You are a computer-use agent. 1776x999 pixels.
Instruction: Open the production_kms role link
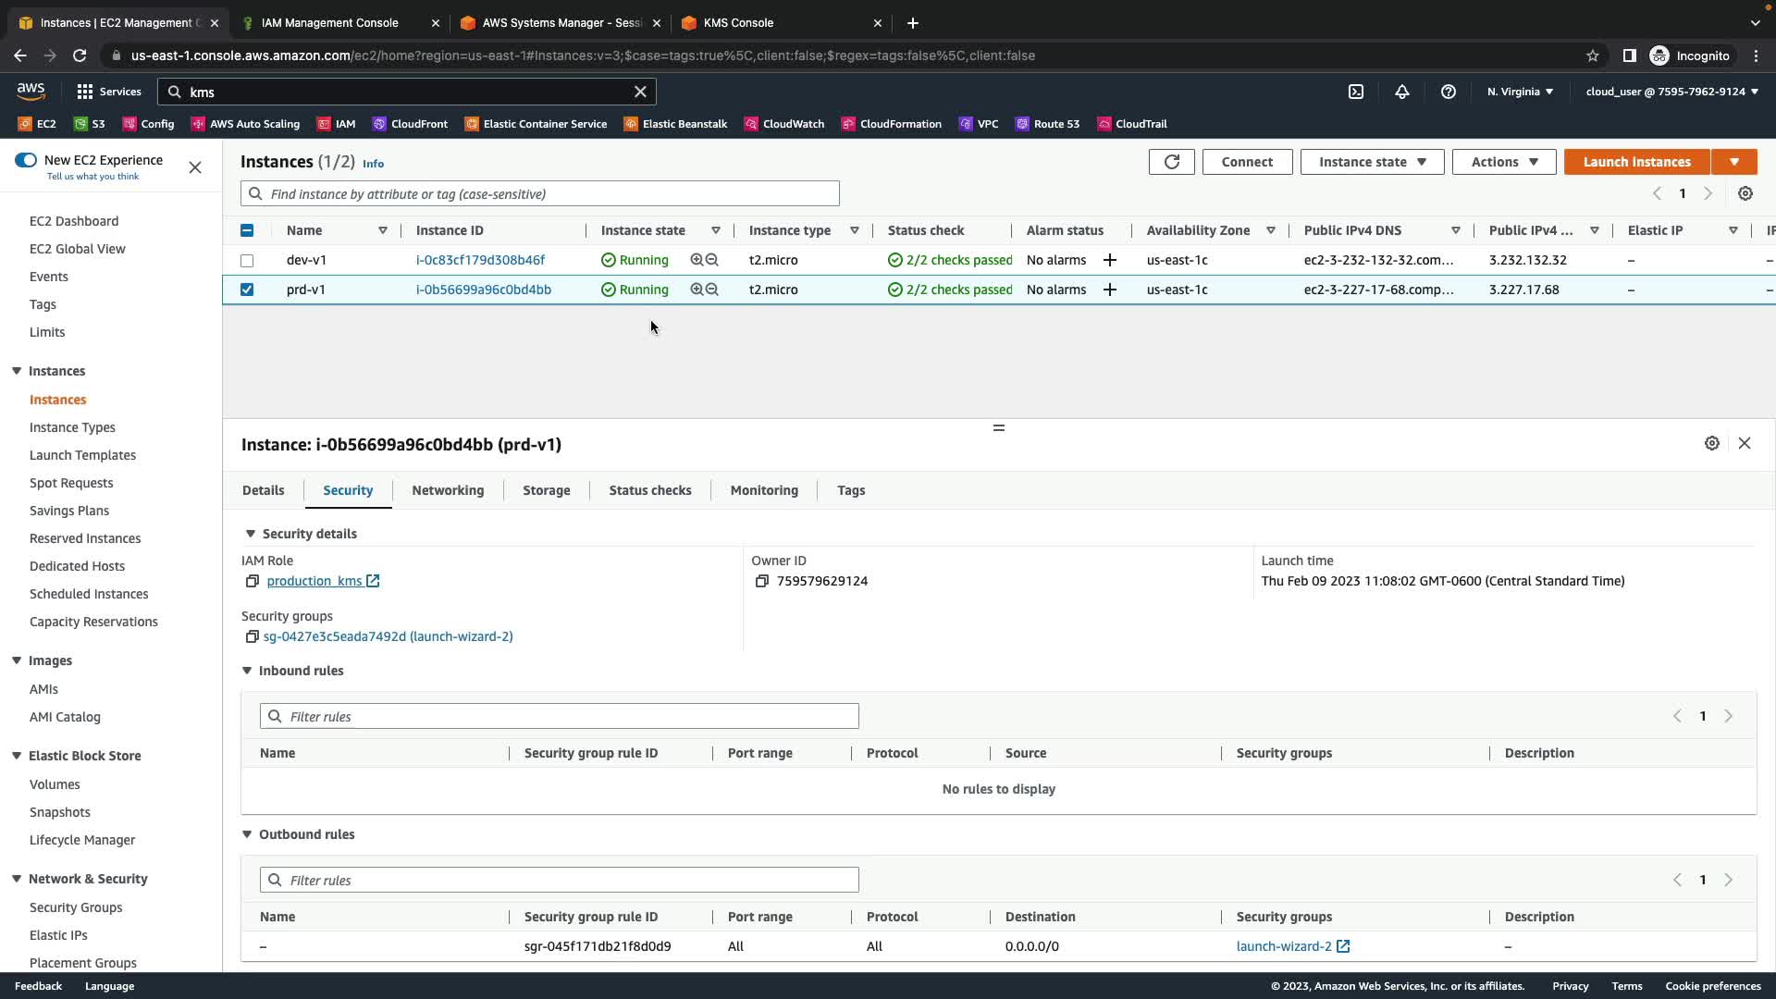(x=314, y=581)
